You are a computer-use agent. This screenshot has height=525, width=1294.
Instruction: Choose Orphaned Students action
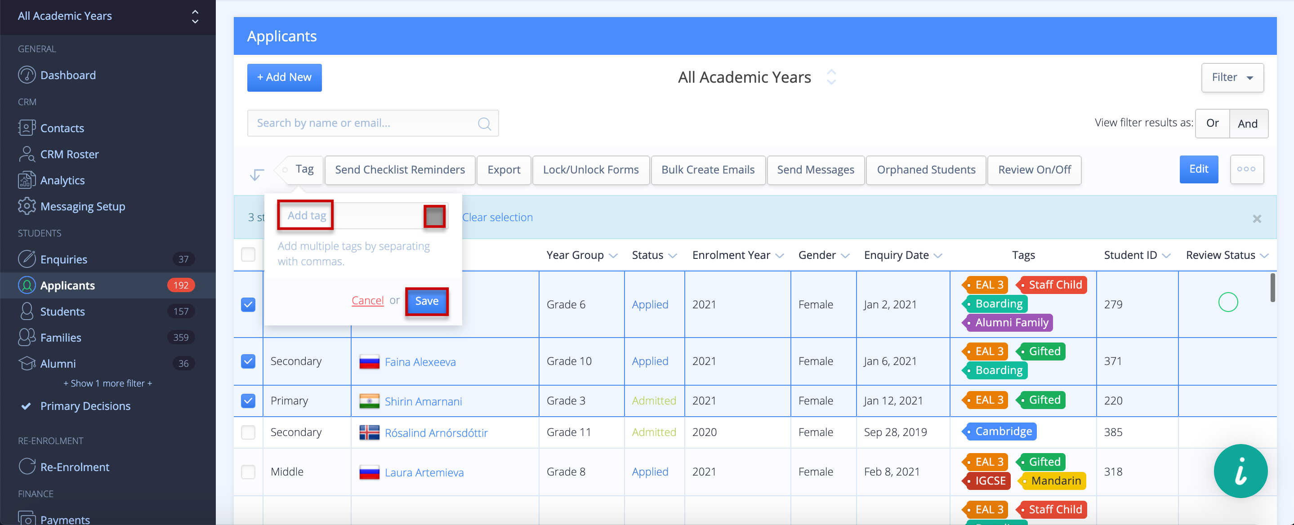pos(926,170)
